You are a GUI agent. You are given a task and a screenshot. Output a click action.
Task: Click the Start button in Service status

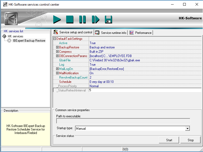point(169,140)
